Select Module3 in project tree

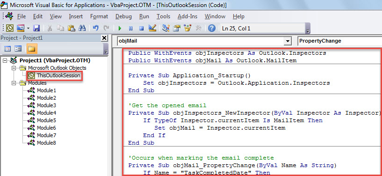click(x=46, y=105)
